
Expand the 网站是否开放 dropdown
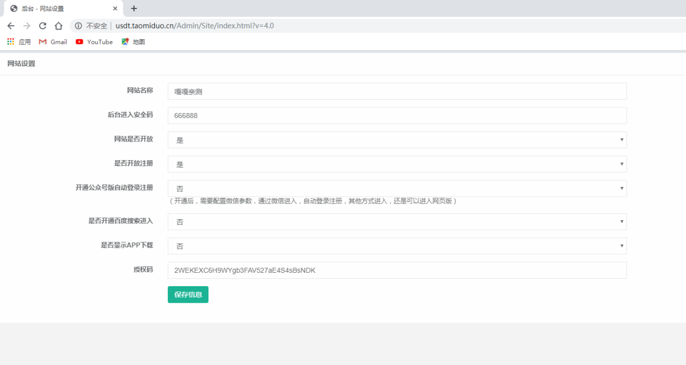pyautogui.click(x=397, y=140)
